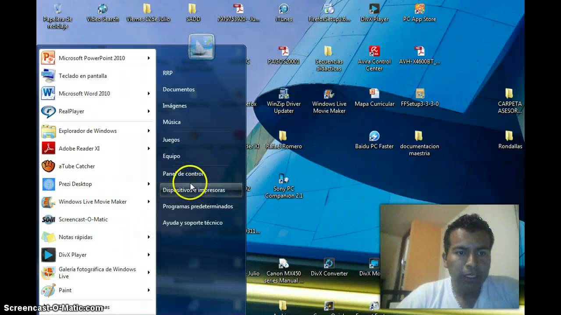Open the Paint program icon

pyautogui.click(x=48, y=290)
